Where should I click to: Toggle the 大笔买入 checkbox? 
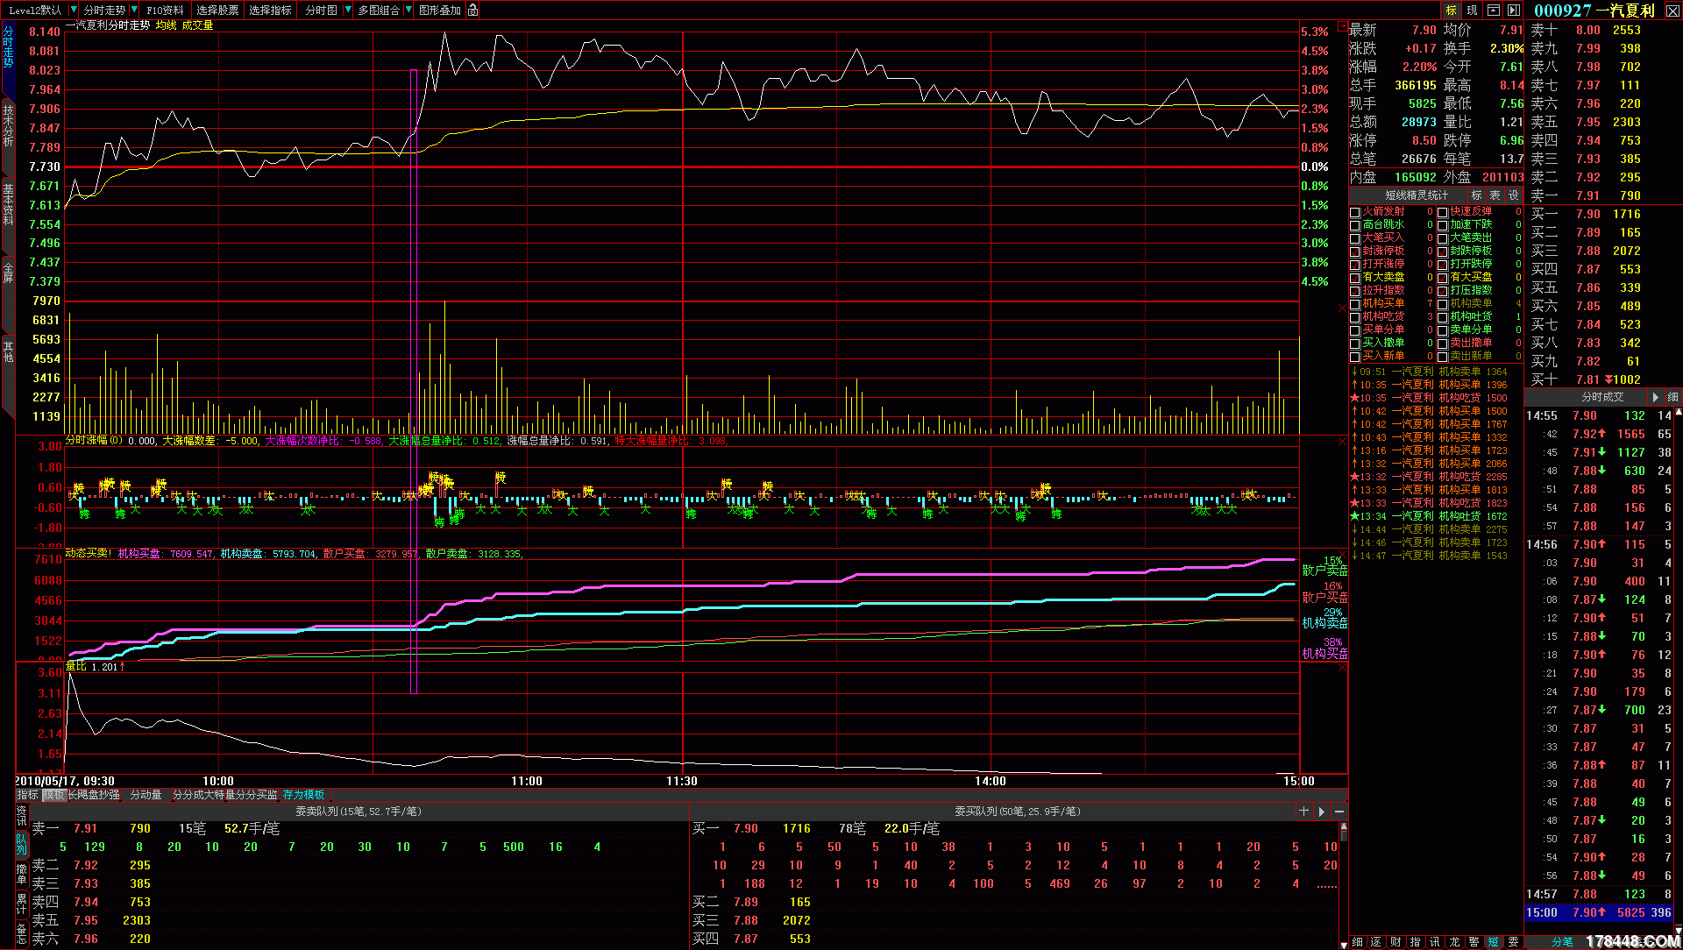(x=1355, y=238)
